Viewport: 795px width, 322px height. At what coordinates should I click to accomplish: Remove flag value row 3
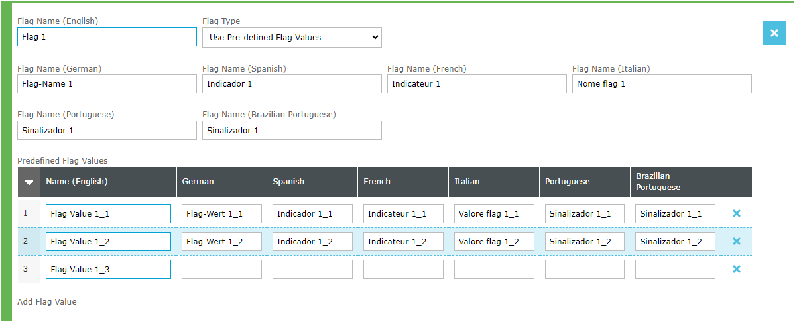coord(736,269)
